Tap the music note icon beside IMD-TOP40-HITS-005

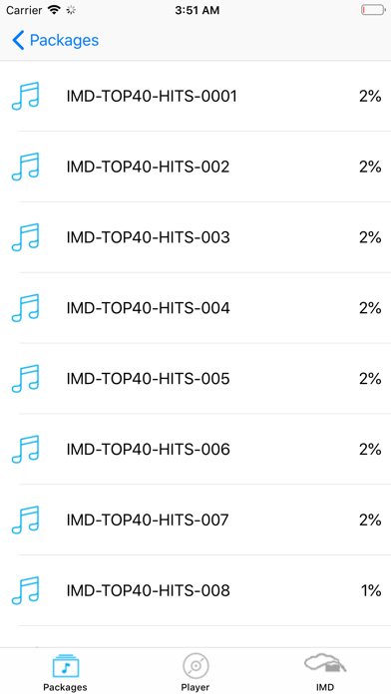coord(25,379)
